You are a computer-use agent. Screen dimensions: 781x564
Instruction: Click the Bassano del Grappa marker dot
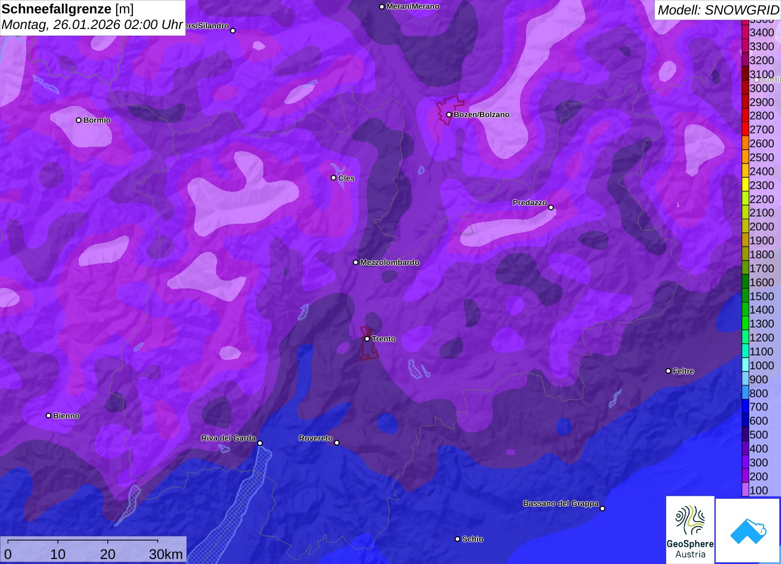tap(602, 508)
